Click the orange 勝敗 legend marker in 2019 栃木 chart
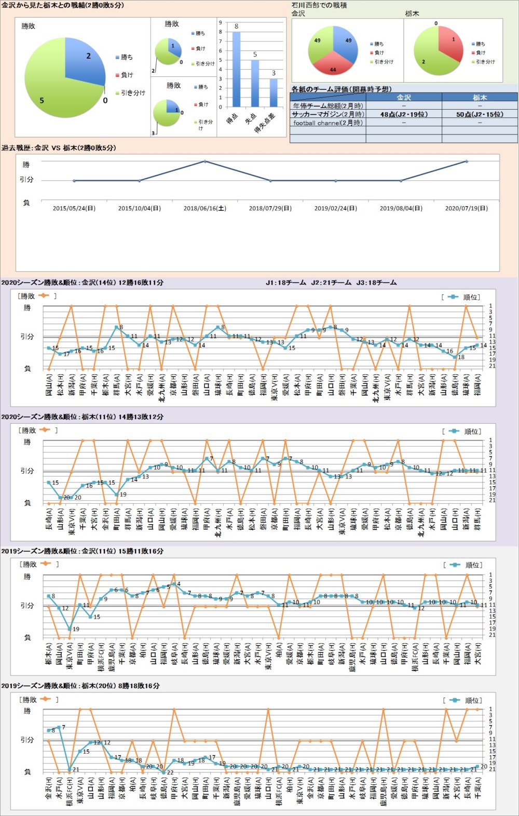Screen dimensions: 519x816 (45, 699)
